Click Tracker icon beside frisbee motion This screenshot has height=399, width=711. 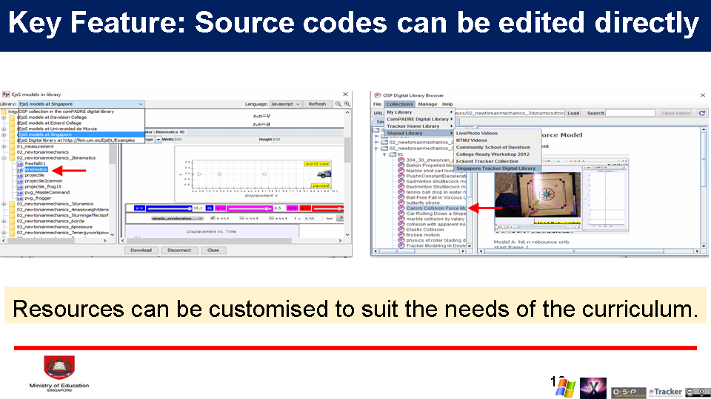(x=401, y=235)
